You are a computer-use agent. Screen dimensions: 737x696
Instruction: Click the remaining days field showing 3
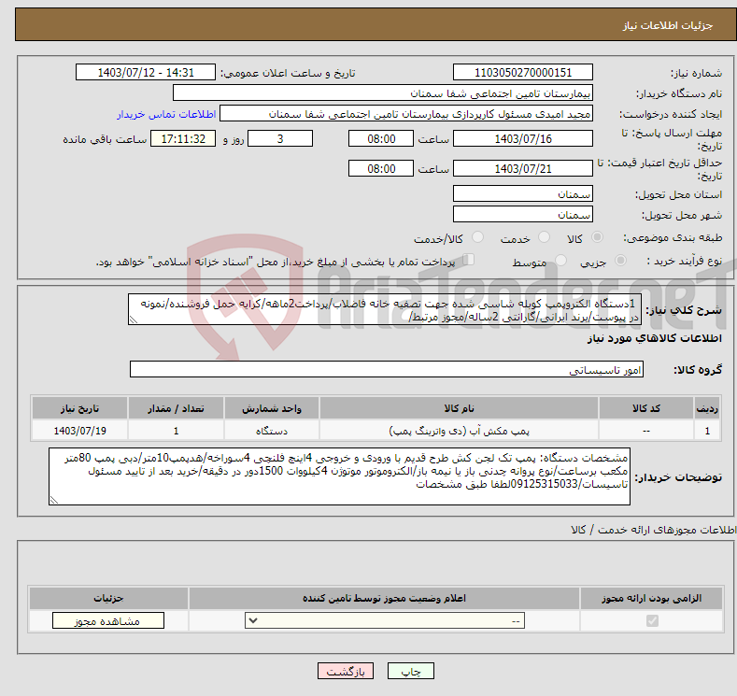[280, 138]
